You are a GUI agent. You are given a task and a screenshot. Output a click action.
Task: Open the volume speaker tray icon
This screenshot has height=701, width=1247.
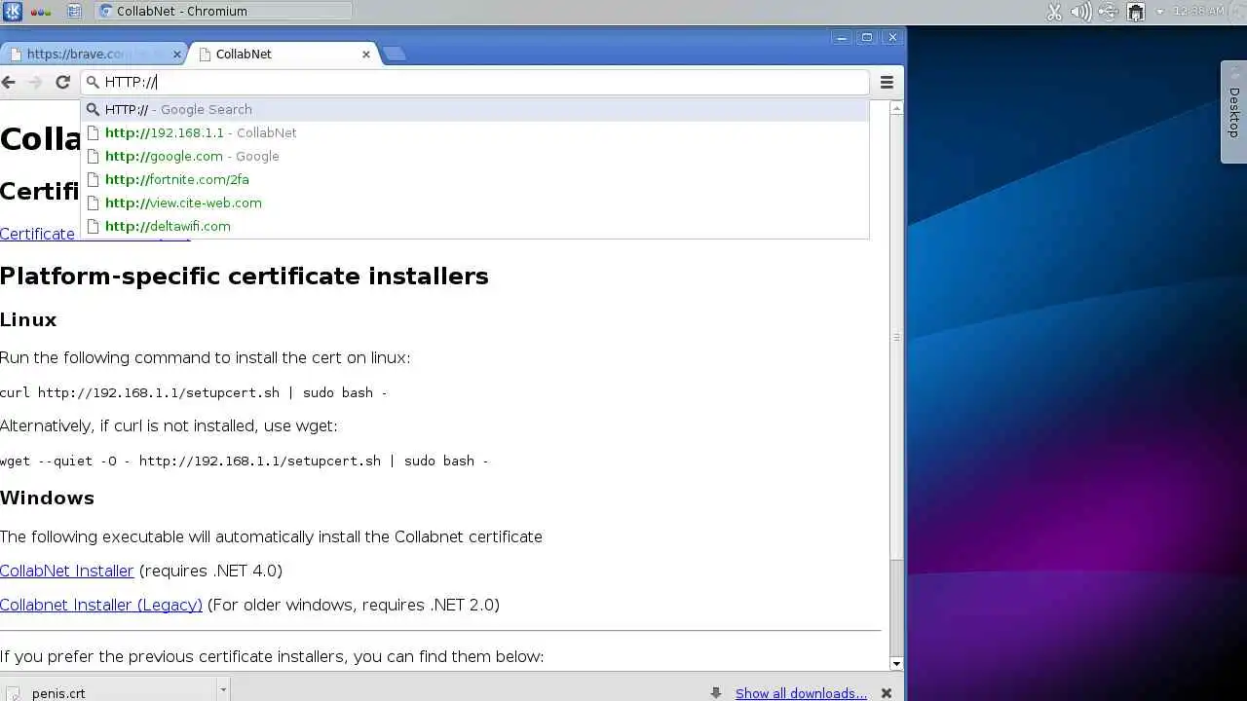tap(1080, 12)
